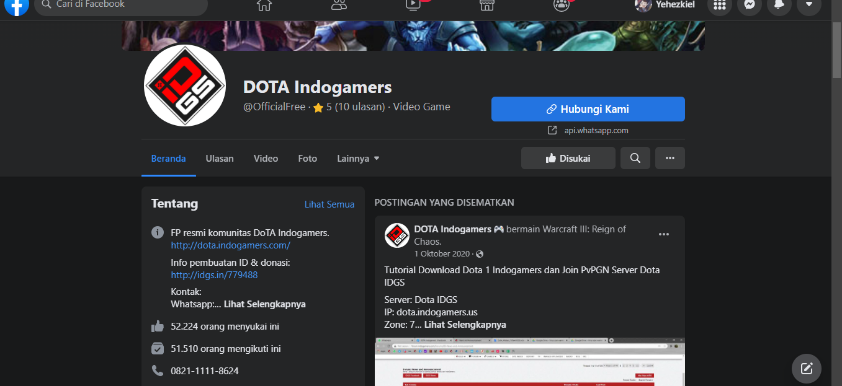Open the pinned post three-dot menu
This screenshot has height=386, width=842.
(x=664, y=234)
